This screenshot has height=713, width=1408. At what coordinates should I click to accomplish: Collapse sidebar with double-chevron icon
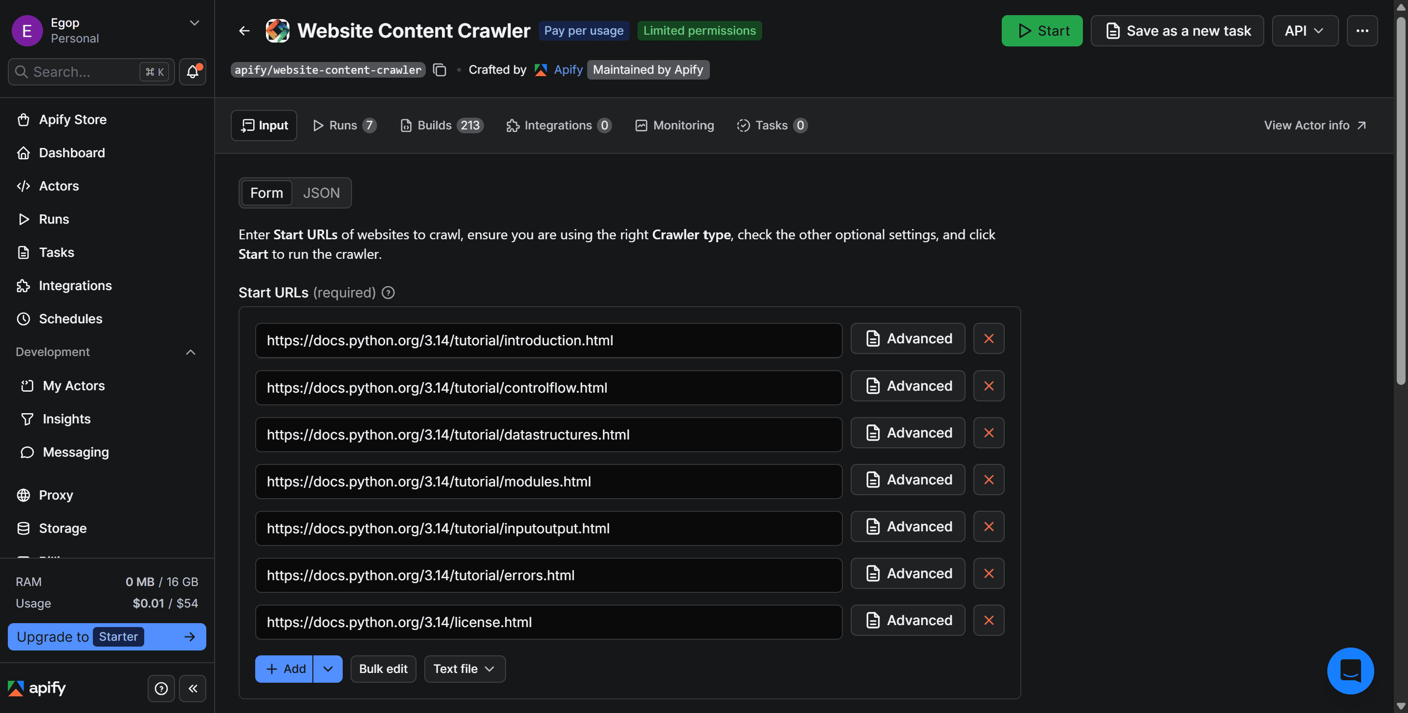[193, 688]
